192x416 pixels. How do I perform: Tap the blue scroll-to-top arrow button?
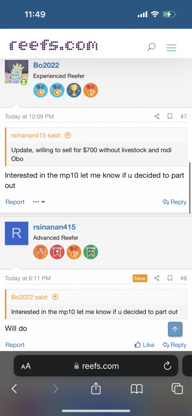click(x=175, y=329)
